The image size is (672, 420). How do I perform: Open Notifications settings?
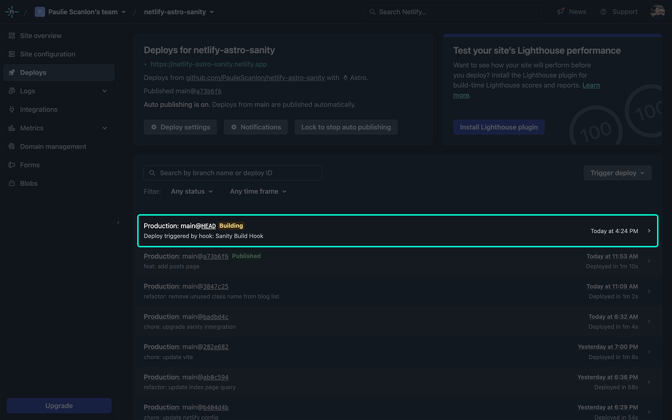(x=256, y=127)
